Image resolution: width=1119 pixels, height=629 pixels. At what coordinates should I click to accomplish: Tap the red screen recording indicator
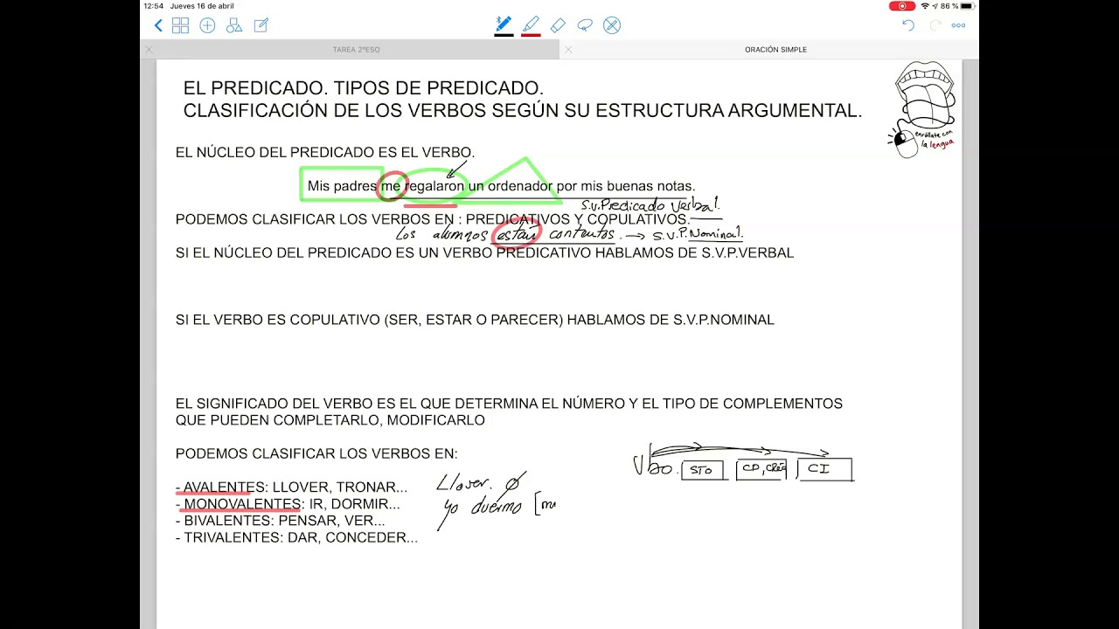click(x=902, y=6)
